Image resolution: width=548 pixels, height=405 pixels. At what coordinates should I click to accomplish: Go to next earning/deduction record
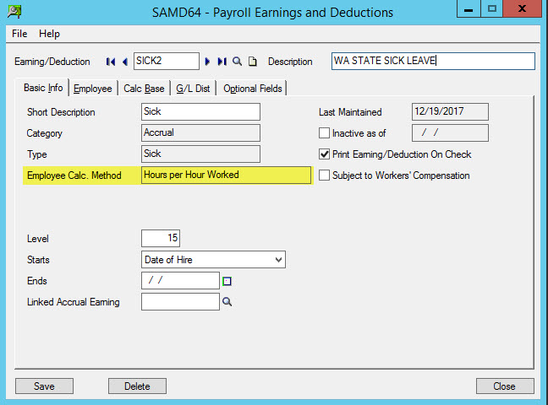coord(207,62)
